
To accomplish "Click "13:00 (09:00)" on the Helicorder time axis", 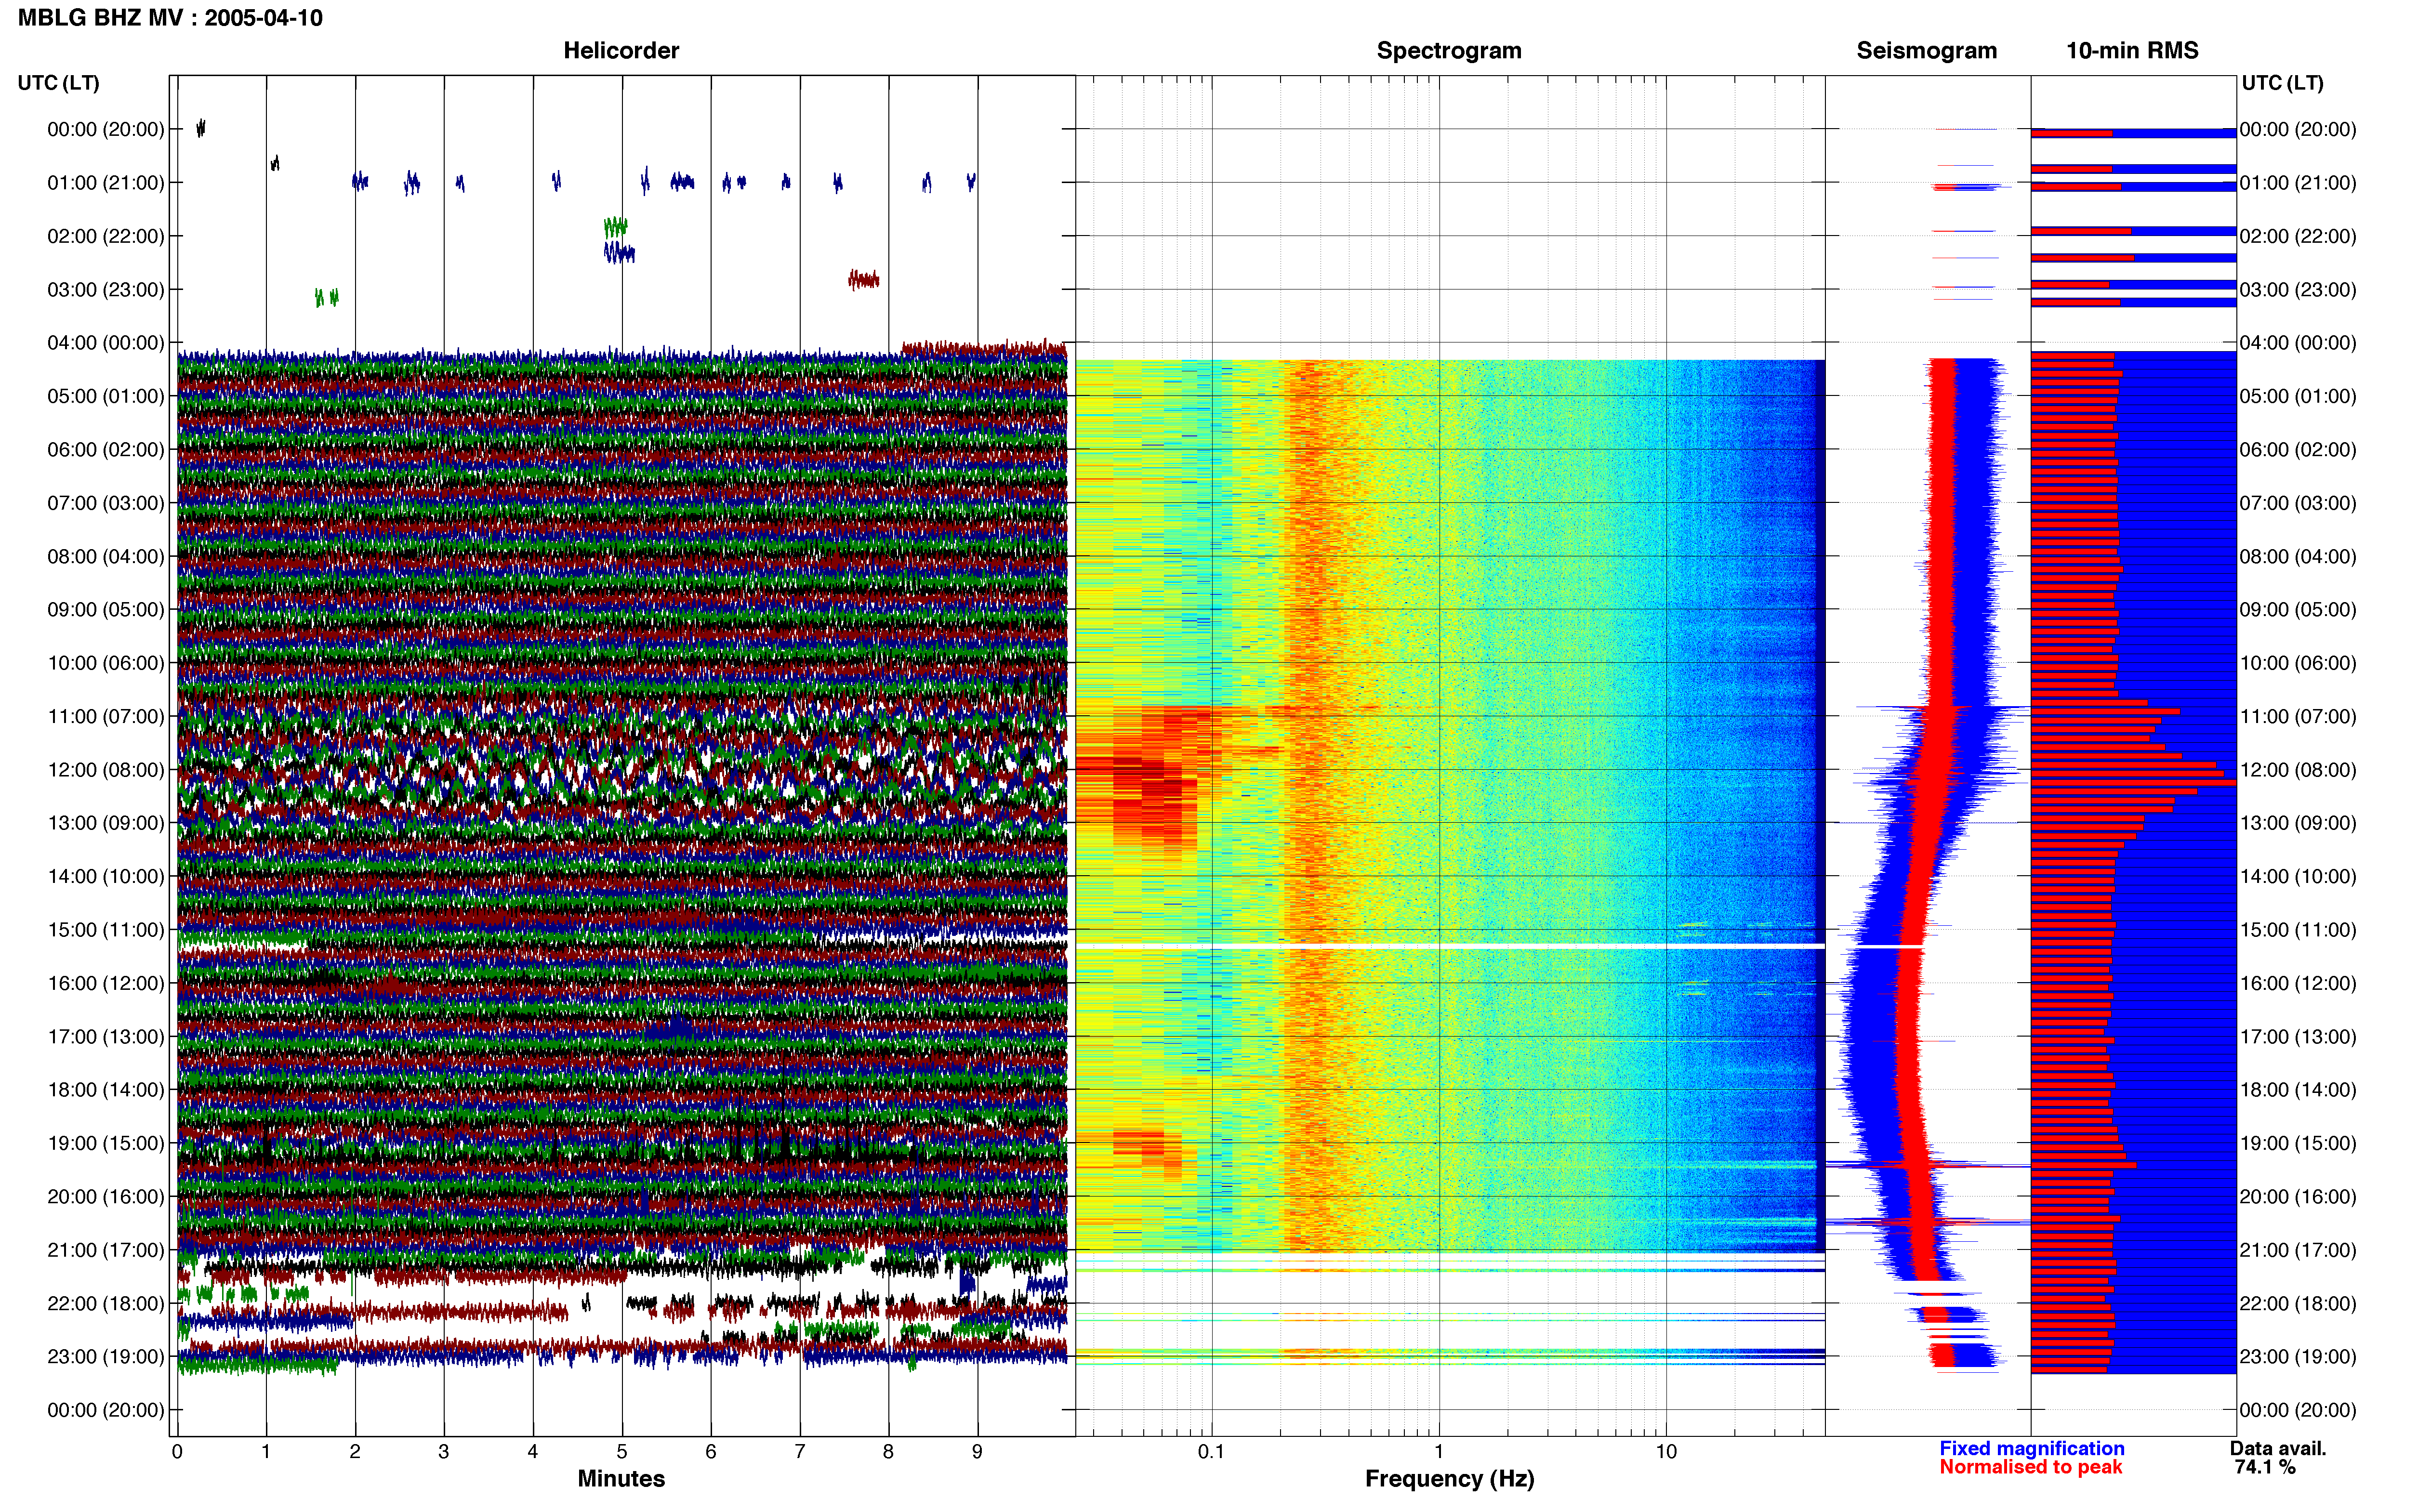I will point(106,823).
